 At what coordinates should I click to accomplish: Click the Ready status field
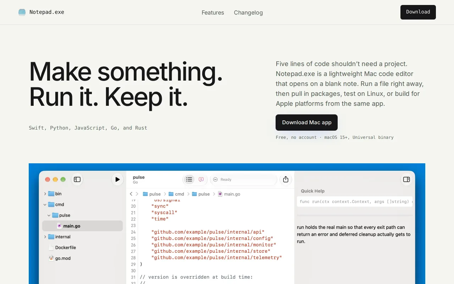[x=244, y=179]
